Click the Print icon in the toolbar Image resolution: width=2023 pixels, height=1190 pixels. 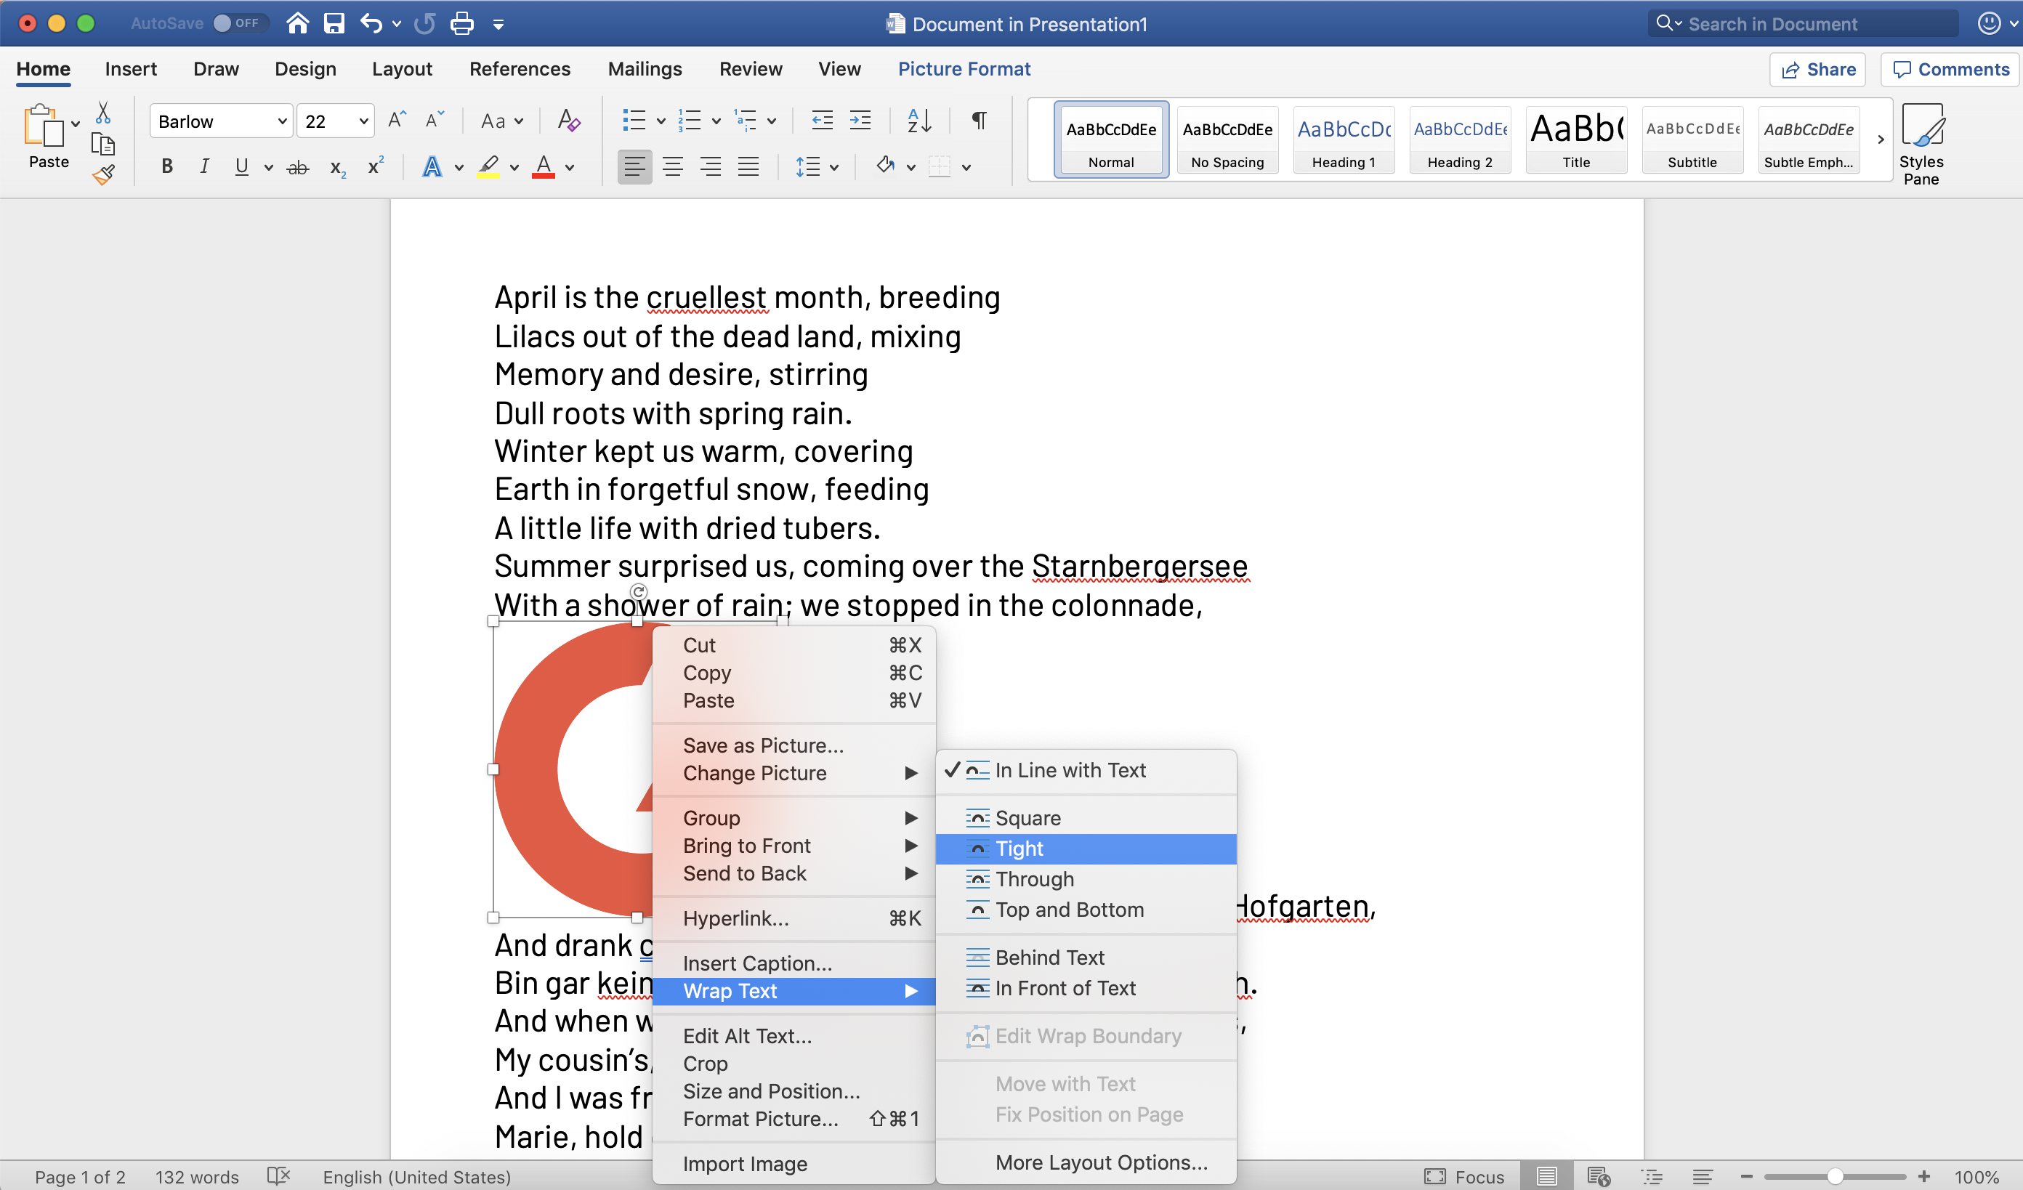pyautogui.click(x=461, y=23)
